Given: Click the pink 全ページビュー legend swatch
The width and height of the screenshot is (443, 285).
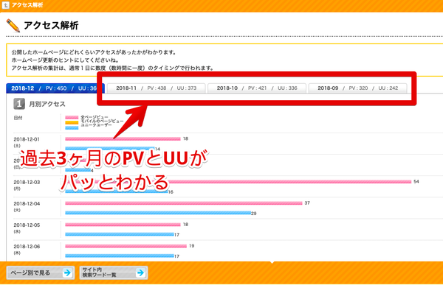Looking at the screenshot, I should [x=72, y=117].
